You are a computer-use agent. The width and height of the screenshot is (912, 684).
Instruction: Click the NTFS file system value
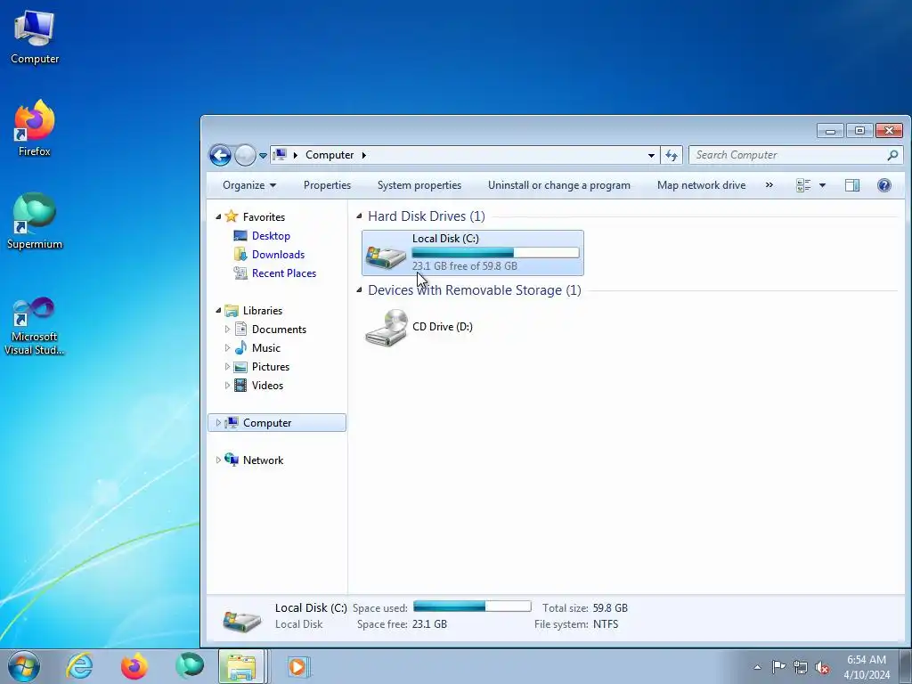click(x=606, y=624)
